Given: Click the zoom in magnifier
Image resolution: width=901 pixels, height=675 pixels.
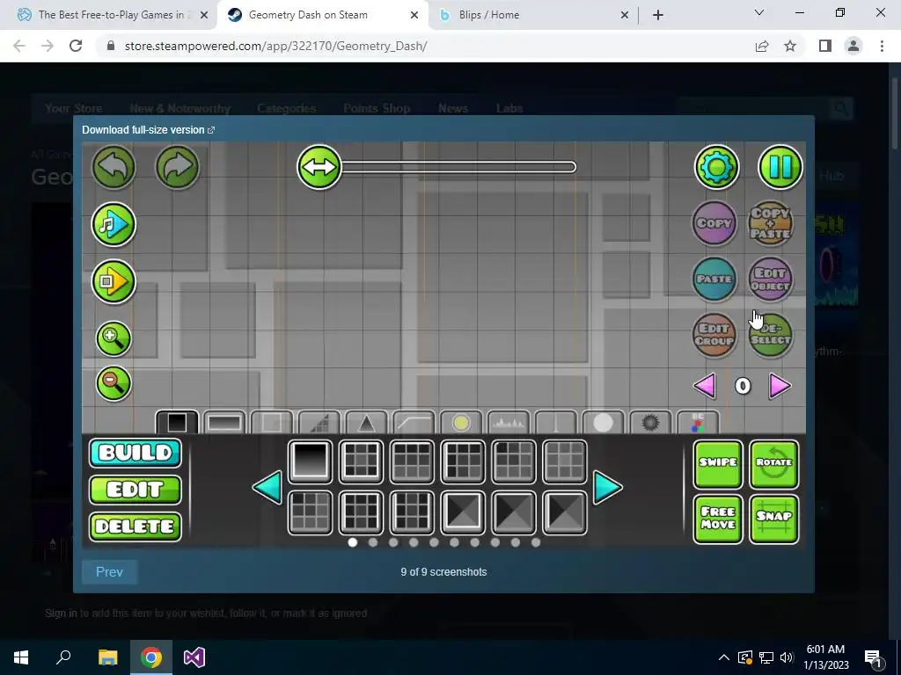Looking at the screenshot, I should (x=114, y=338).
